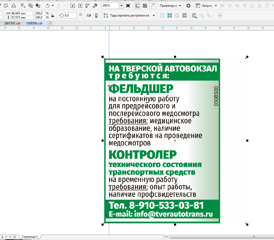Open the 'Привязать к' snap dropdown
Screen dimensions: 274x240
tap(170, 6)
